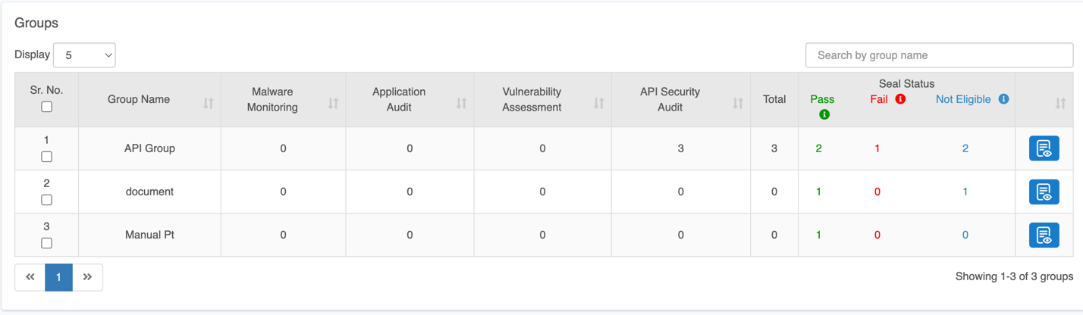Go to the previous page arrow
This screenshot has width=1083, height=315.
[x=30, y=277]
